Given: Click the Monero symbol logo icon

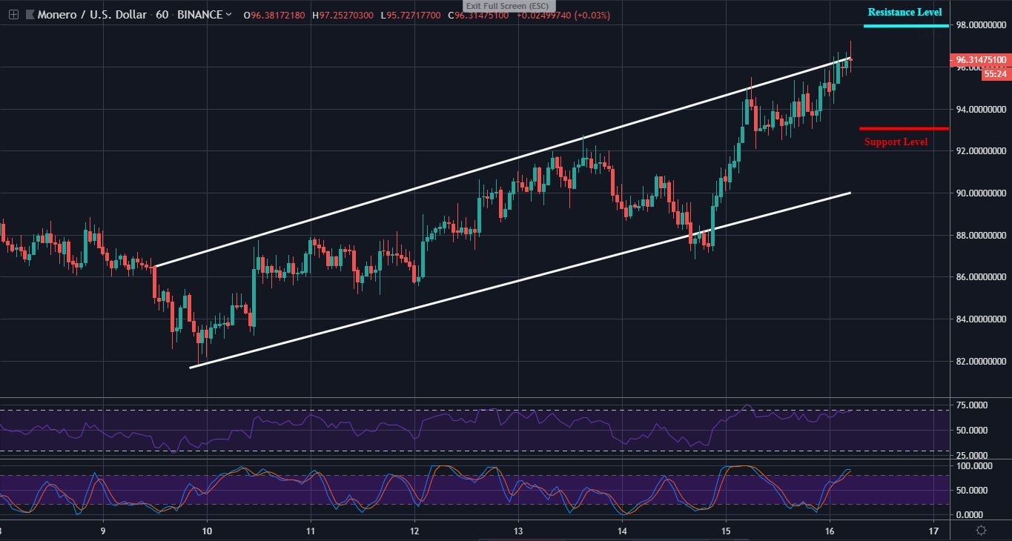Looking at the screenshot, I should (x=30, y=13).
